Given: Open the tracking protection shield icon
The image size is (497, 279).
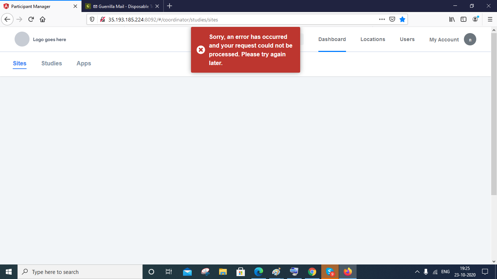Looking at the screenshot, I should pos(92,19).
